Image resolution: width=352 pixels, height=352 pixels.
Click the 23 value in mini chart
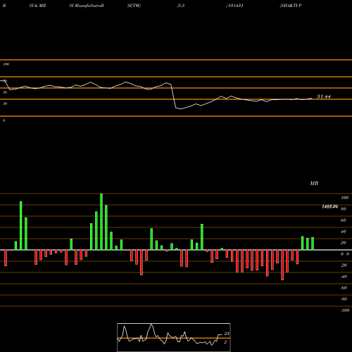227,334
